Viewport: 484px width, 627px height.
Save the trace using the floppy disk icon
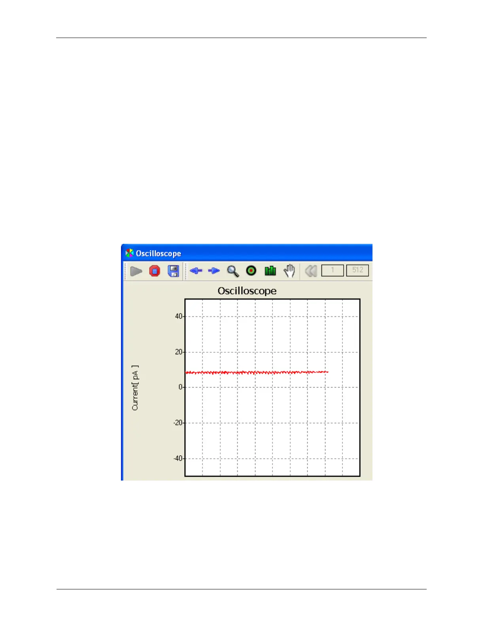[x=174, y=271]
